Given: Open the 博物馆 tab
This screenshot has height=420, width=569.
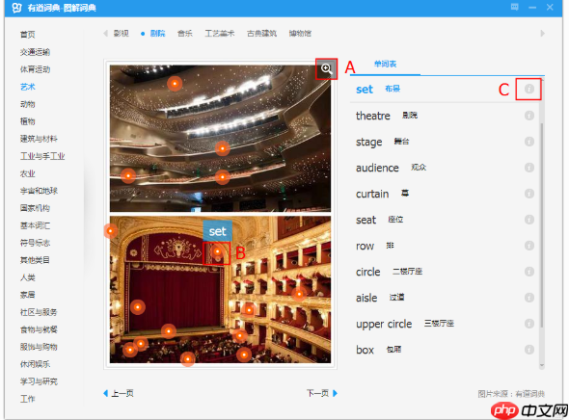Looking at the screenshot, I should [300, 34].
